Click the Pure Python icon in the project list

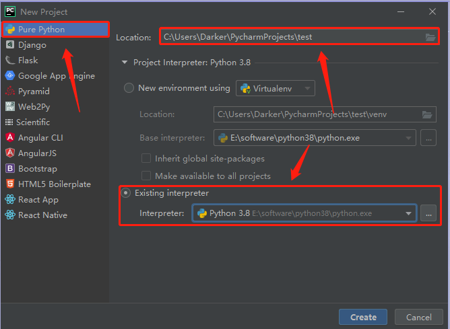(x=10, y=29)
